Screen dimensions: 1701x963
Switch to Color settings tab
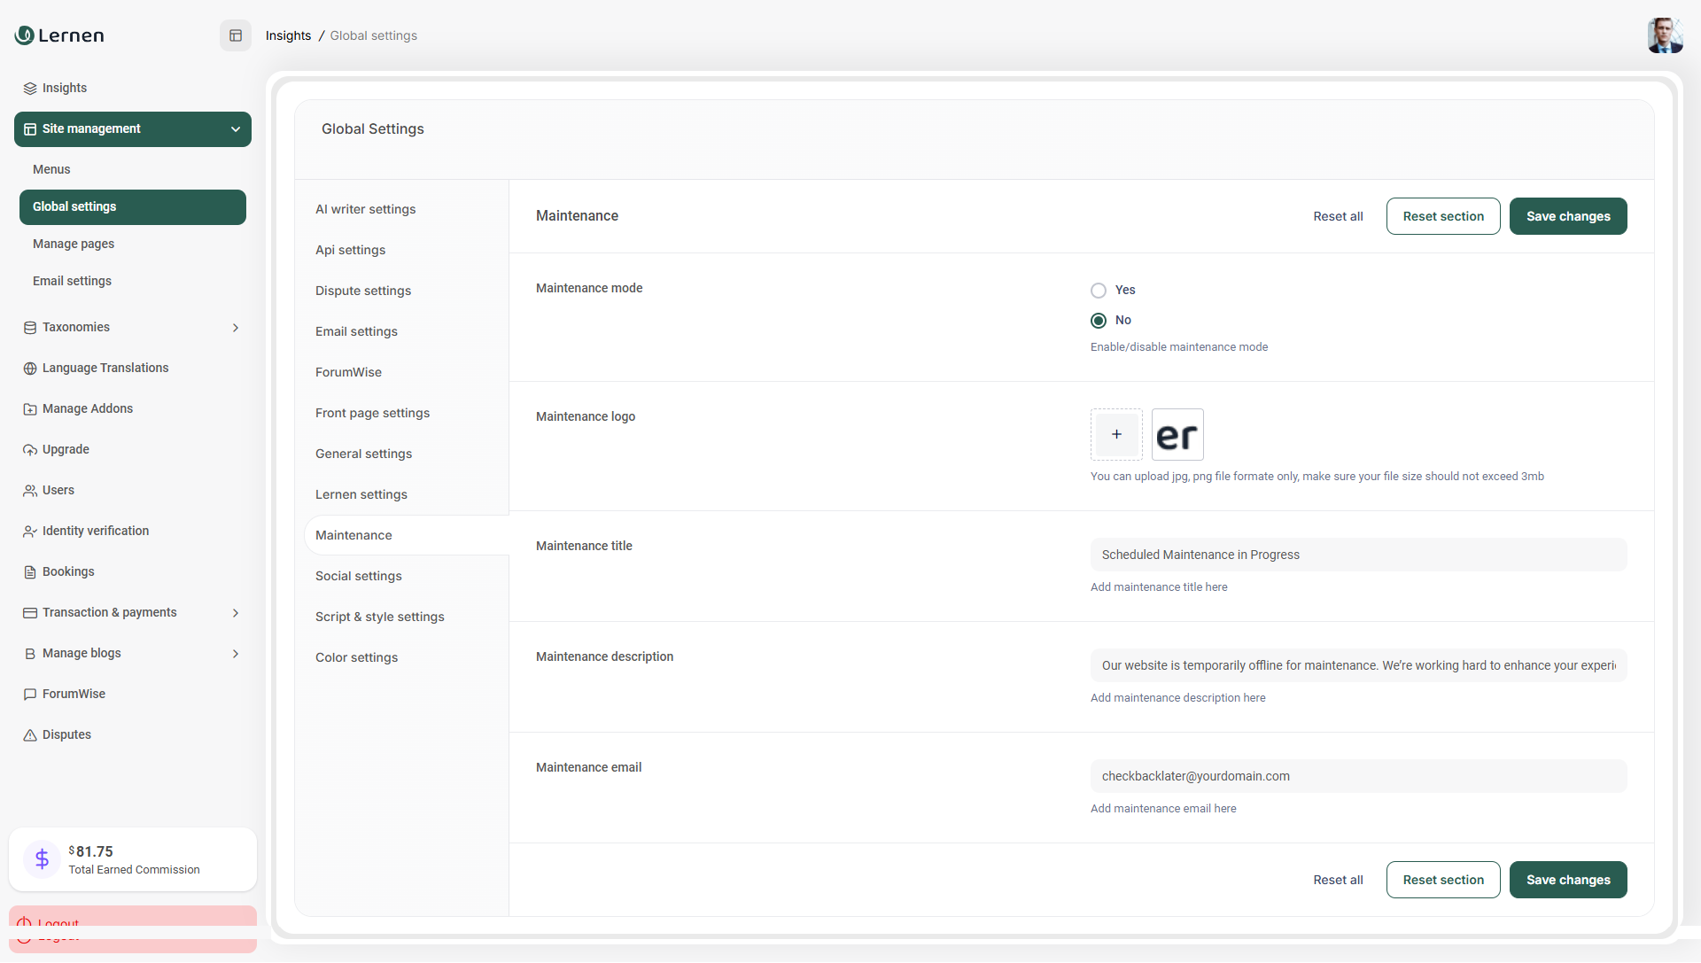point(356,657)
